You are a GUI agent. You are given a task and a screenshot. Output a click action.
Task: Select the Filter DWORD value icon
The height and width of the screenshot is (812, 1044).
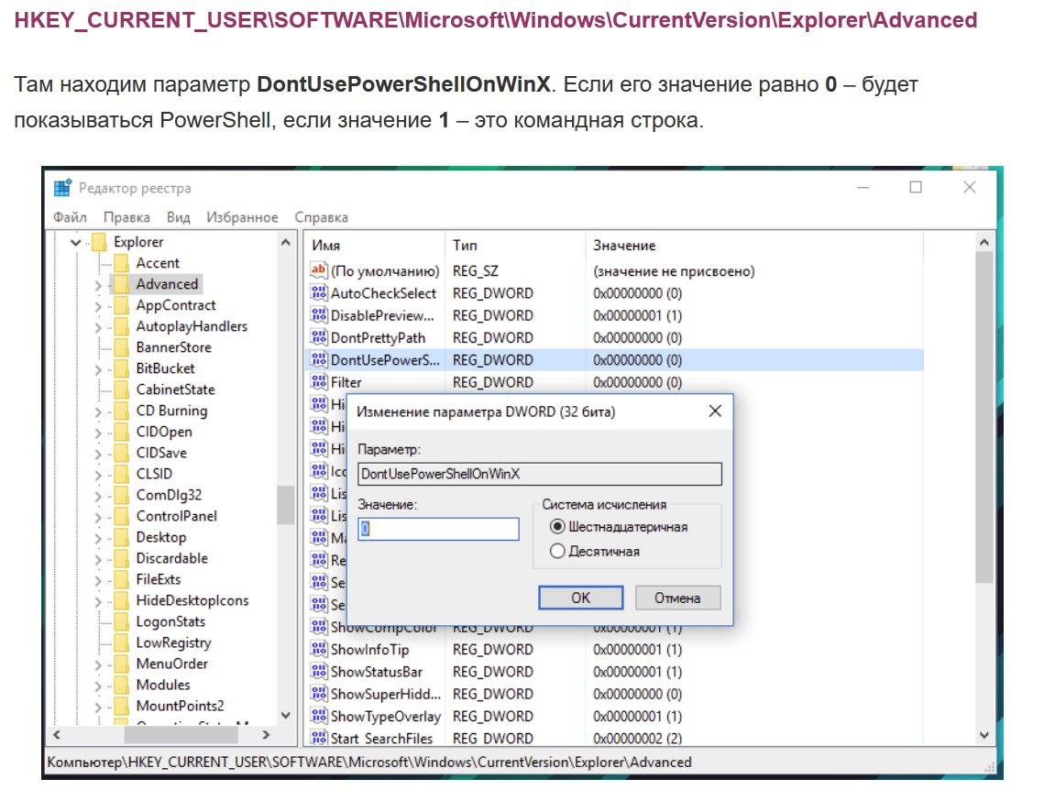click(x=319, y=382)
